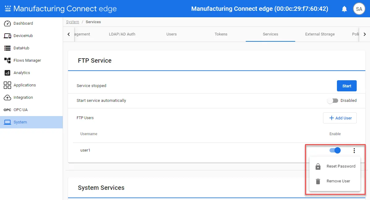
Task: Click the Analytics chart icon
Action: coord(7,73)
